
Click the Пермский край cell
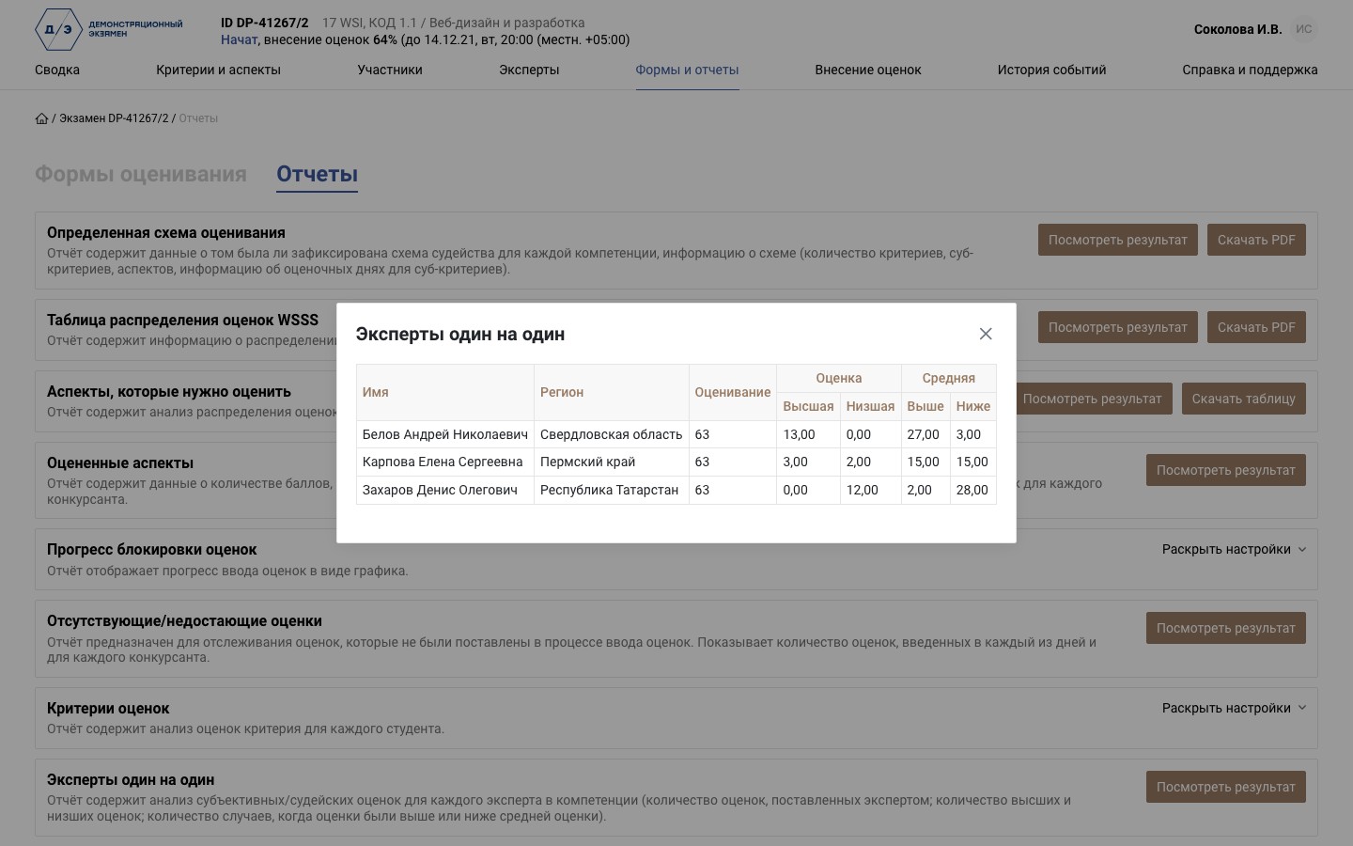pyautogui.click(x=612, y=462)
